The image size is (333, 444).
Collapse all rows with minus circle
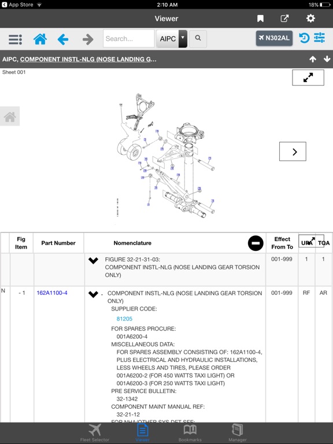click(256, 243)
